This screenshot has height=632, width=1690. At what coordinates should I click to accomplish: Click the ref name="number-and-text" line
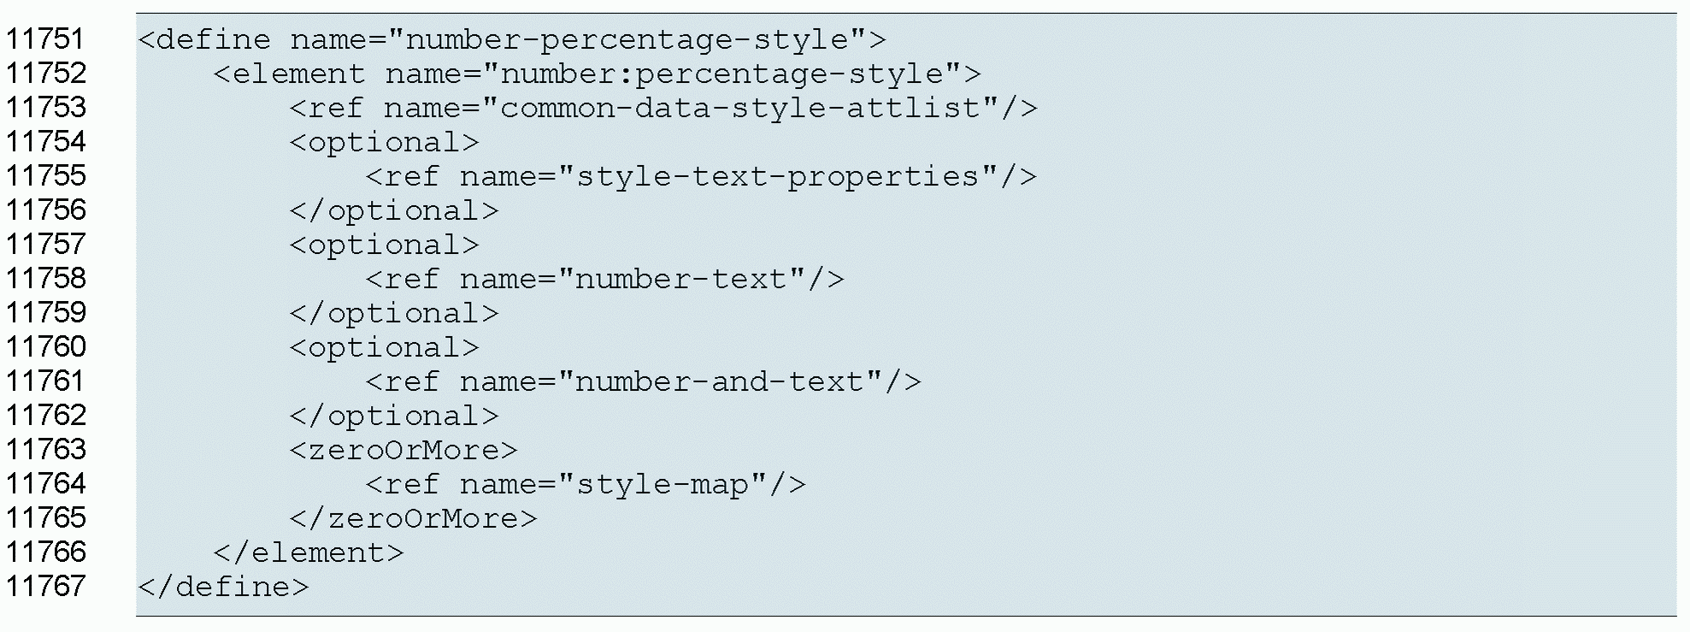pos(643,381)
